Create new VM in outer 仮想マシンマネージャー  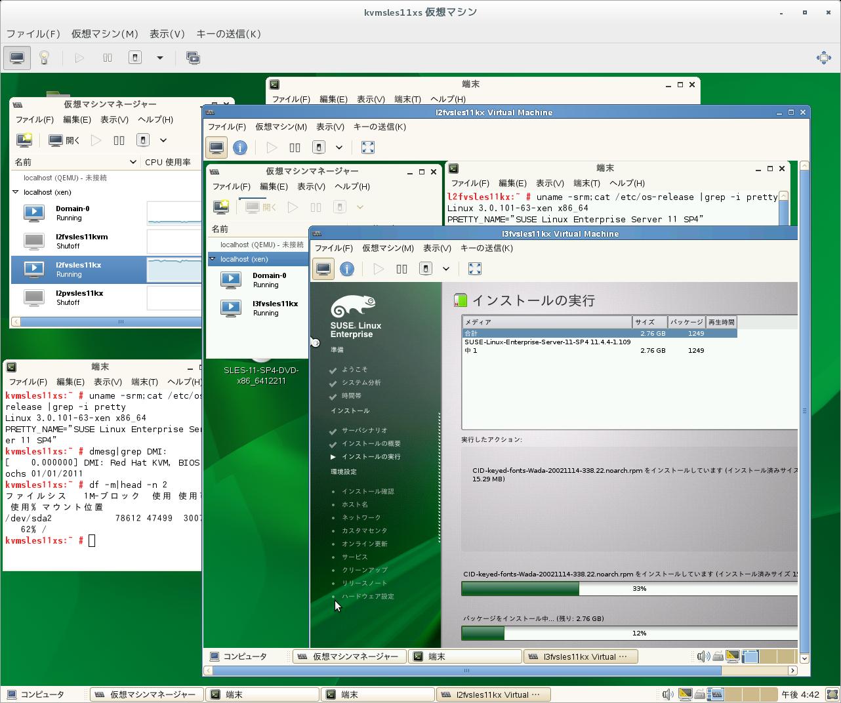point(24,140)
